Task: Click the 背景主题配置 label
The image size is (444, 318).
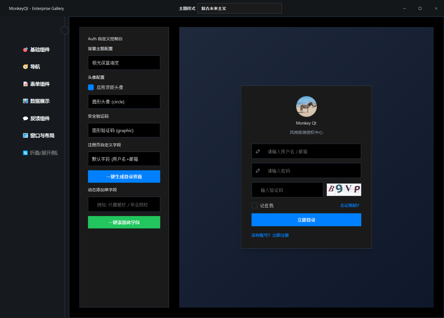Action: [x=100, y=49]
